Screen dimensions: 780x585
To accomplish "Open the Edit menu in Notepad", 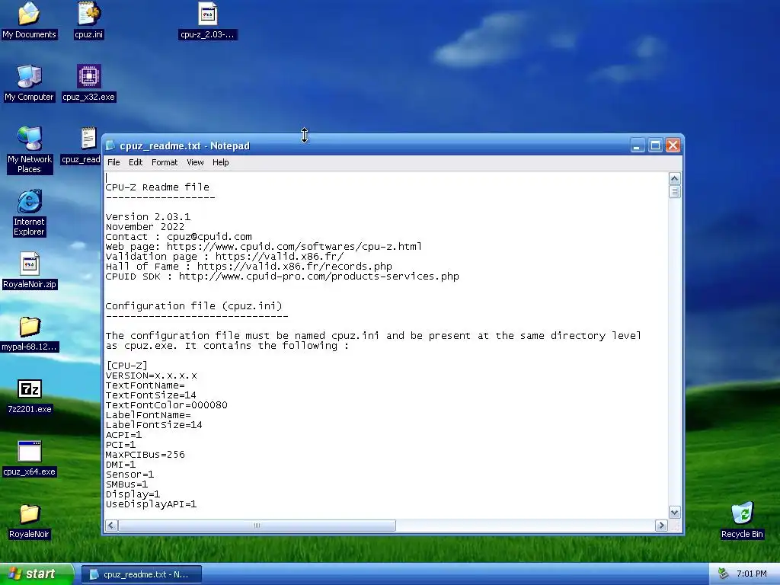I will (x=136, y=163).
